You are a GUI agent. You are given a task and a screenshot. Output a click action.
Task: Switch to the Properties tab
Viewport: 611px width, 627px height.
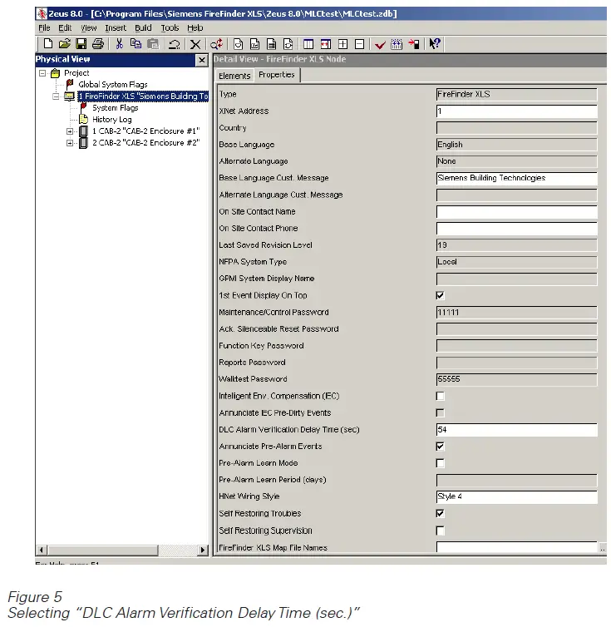pos(276,75)
